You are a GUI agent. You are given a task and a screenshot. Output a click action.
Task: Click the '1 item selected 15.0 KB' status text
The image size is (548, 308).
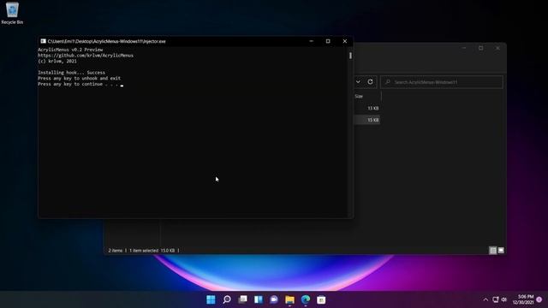pyautogui.click(x=152, y=251)
